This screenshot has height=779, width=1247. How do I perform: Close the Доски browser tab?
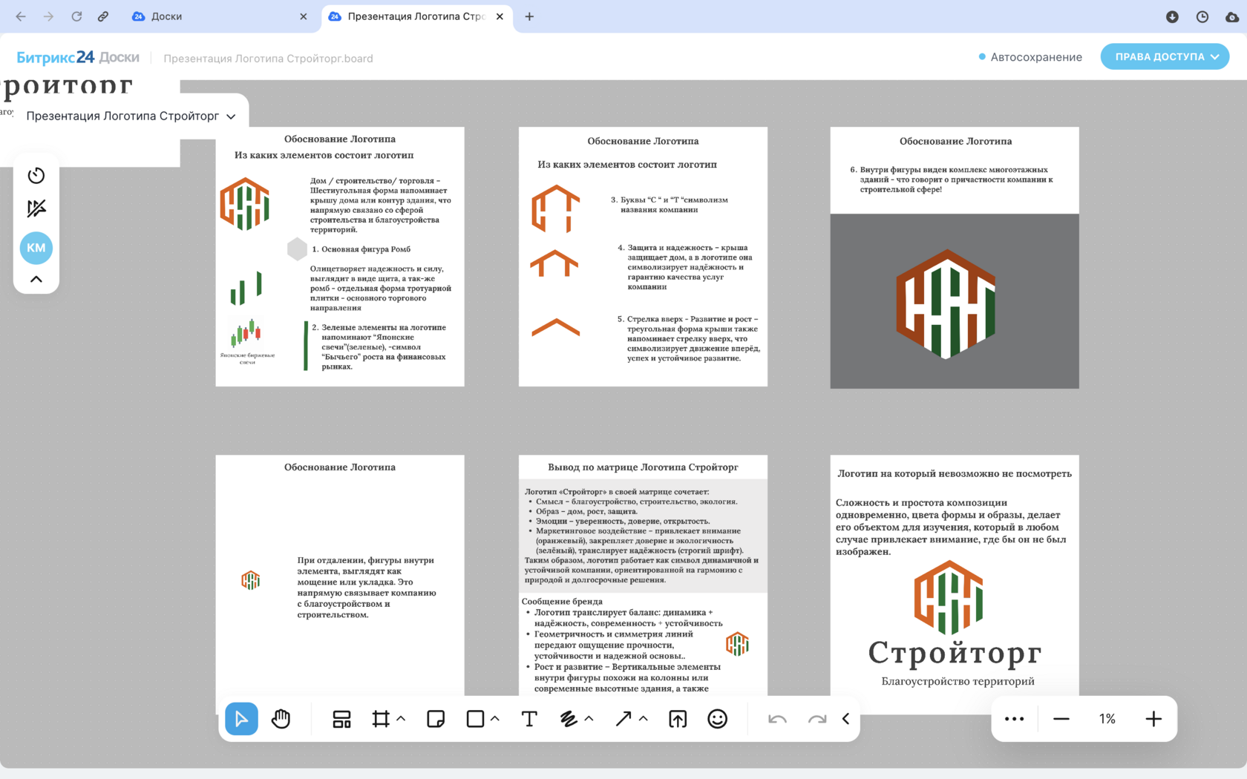point(304,16)
